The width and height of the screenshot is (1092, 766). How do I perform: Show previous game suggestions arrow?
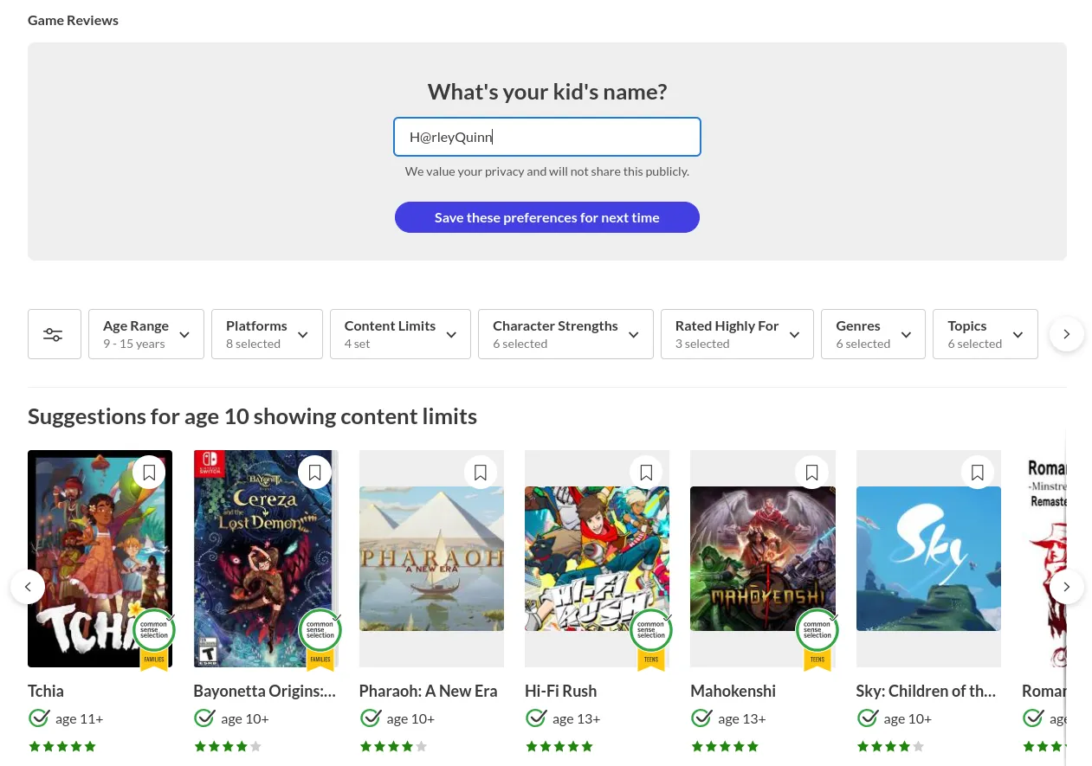(x=28, y=587)
